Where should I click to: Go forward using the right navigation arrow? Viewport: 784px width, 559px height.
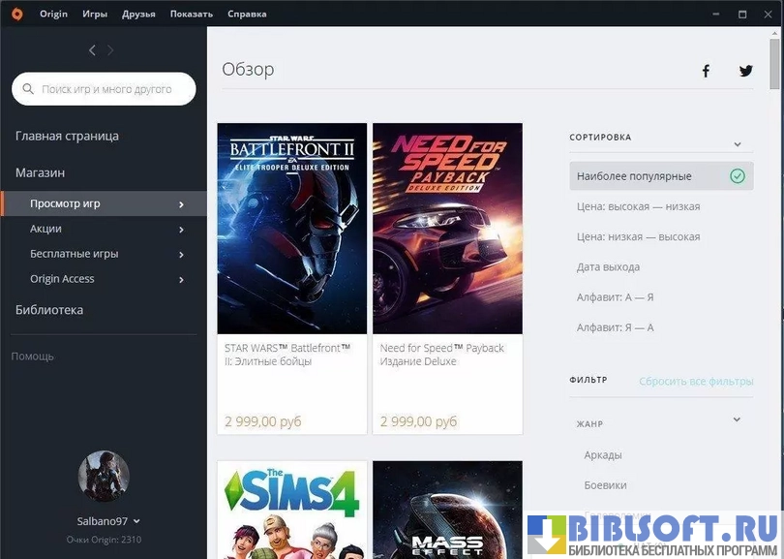[x=110, y=50]
